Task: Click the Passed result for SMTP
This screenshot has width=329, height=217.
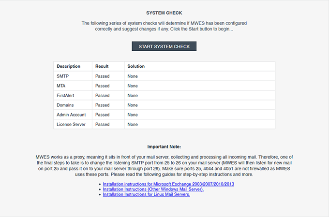Action: 103,76
